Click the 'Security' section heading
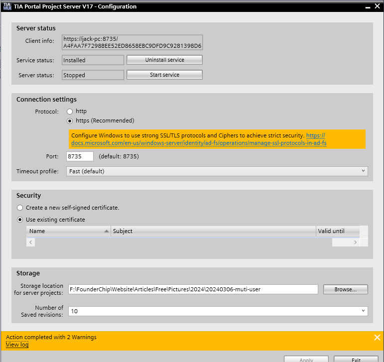This screenshot has height=362, width=384. (29, 196)
